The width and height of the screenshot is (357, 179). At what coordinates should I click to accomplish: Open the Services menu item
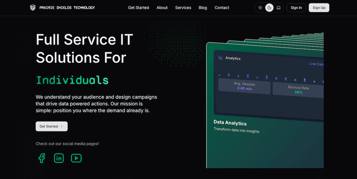[183, 8]
